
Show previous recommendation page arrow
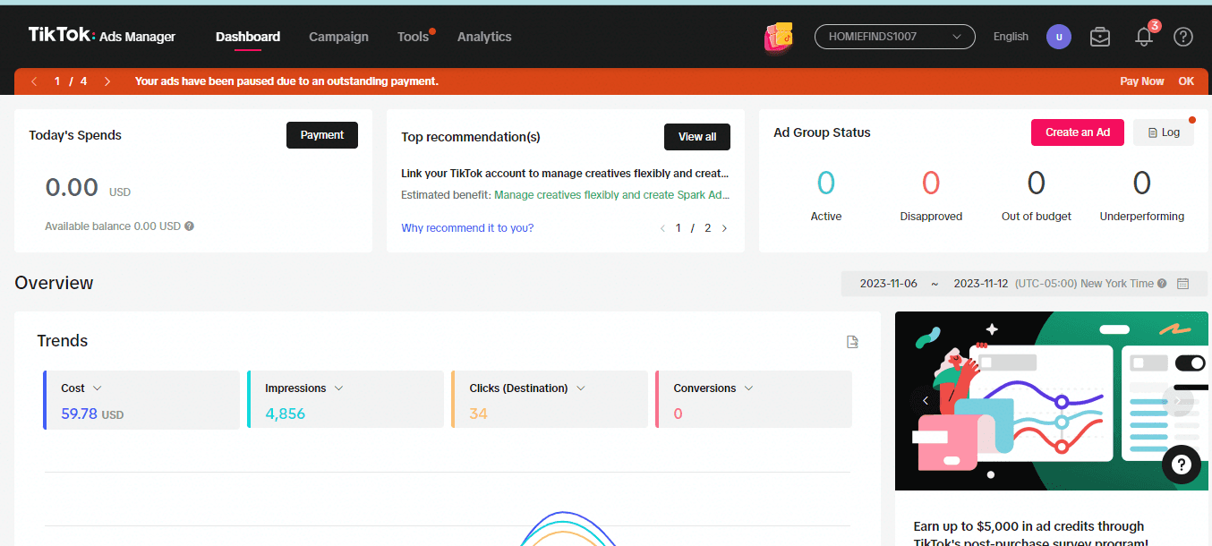tap(662, 228)
